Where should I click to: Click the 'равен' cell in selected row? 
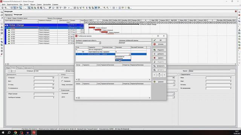point(109,54)
